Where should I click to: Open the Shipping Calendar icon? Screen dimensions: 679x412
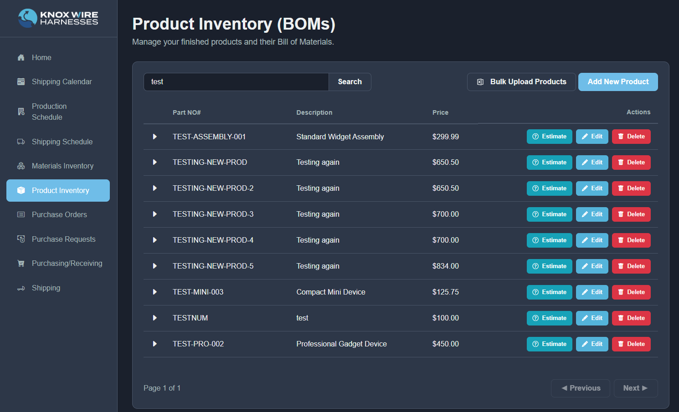pos(21,81)
